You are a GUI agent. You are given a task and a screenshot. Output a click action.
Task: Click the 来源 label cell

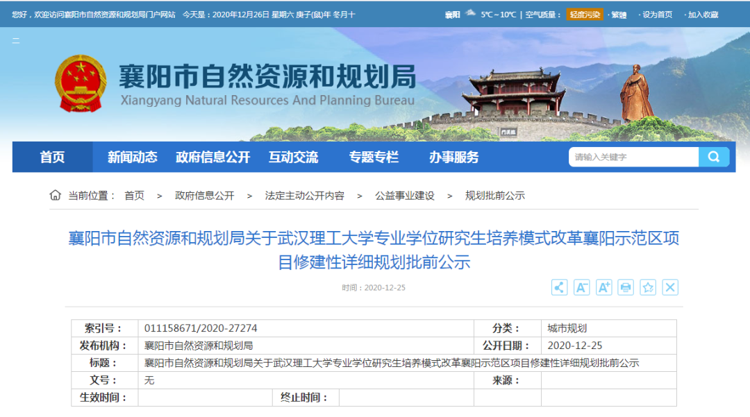(x=507, y=381)
